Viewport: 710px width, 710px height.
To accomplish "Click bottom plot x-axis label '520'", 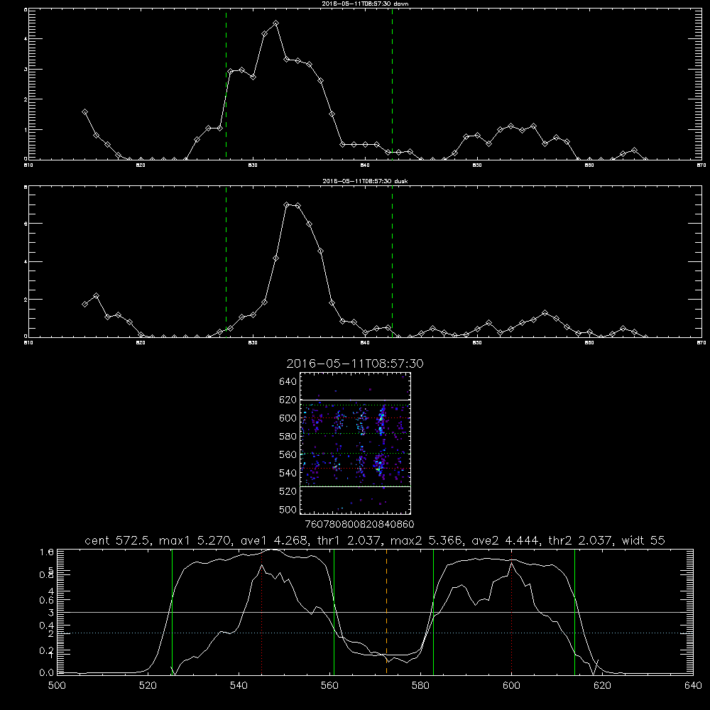I will (x=148, y=686).
